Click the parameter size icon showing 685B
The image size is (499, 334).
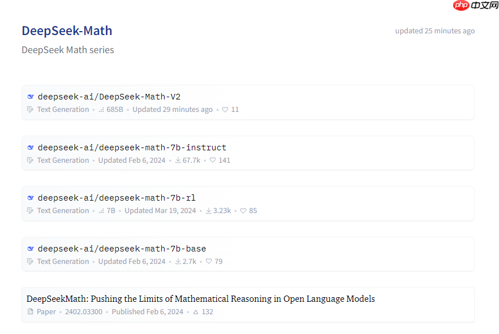point(101,109)
